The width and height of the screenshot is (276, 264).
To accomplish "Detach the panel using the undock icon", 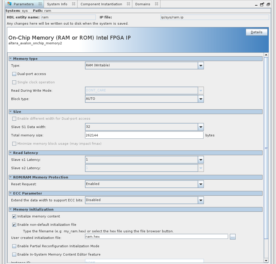I will pyautogui.click(x=262, y=4).
